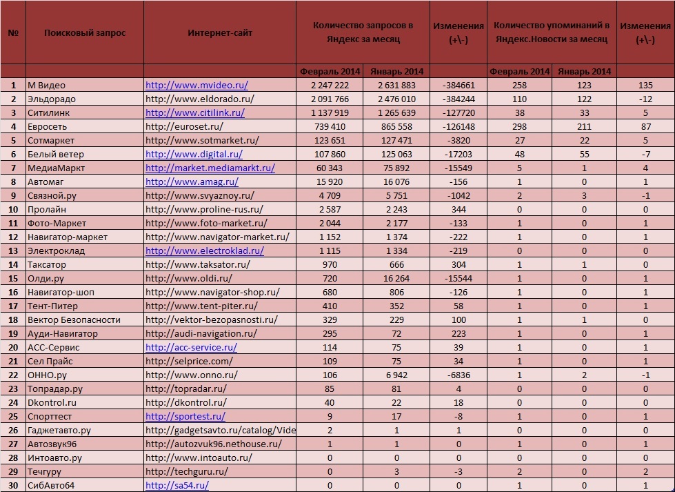The image size is (675, 492).
Task: Select the 'Пролайн' cell
Action: pos(85,209)
